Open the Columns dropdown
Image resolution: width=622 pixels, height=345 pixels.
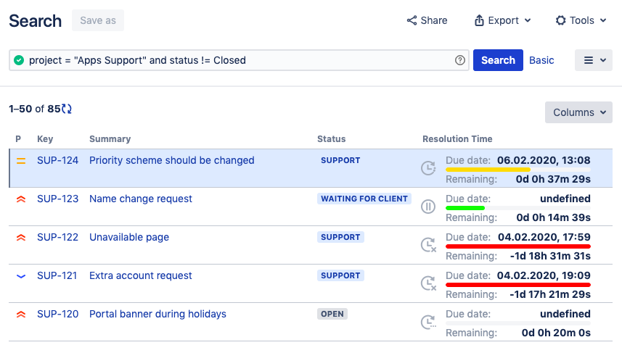tap(578, 112)
